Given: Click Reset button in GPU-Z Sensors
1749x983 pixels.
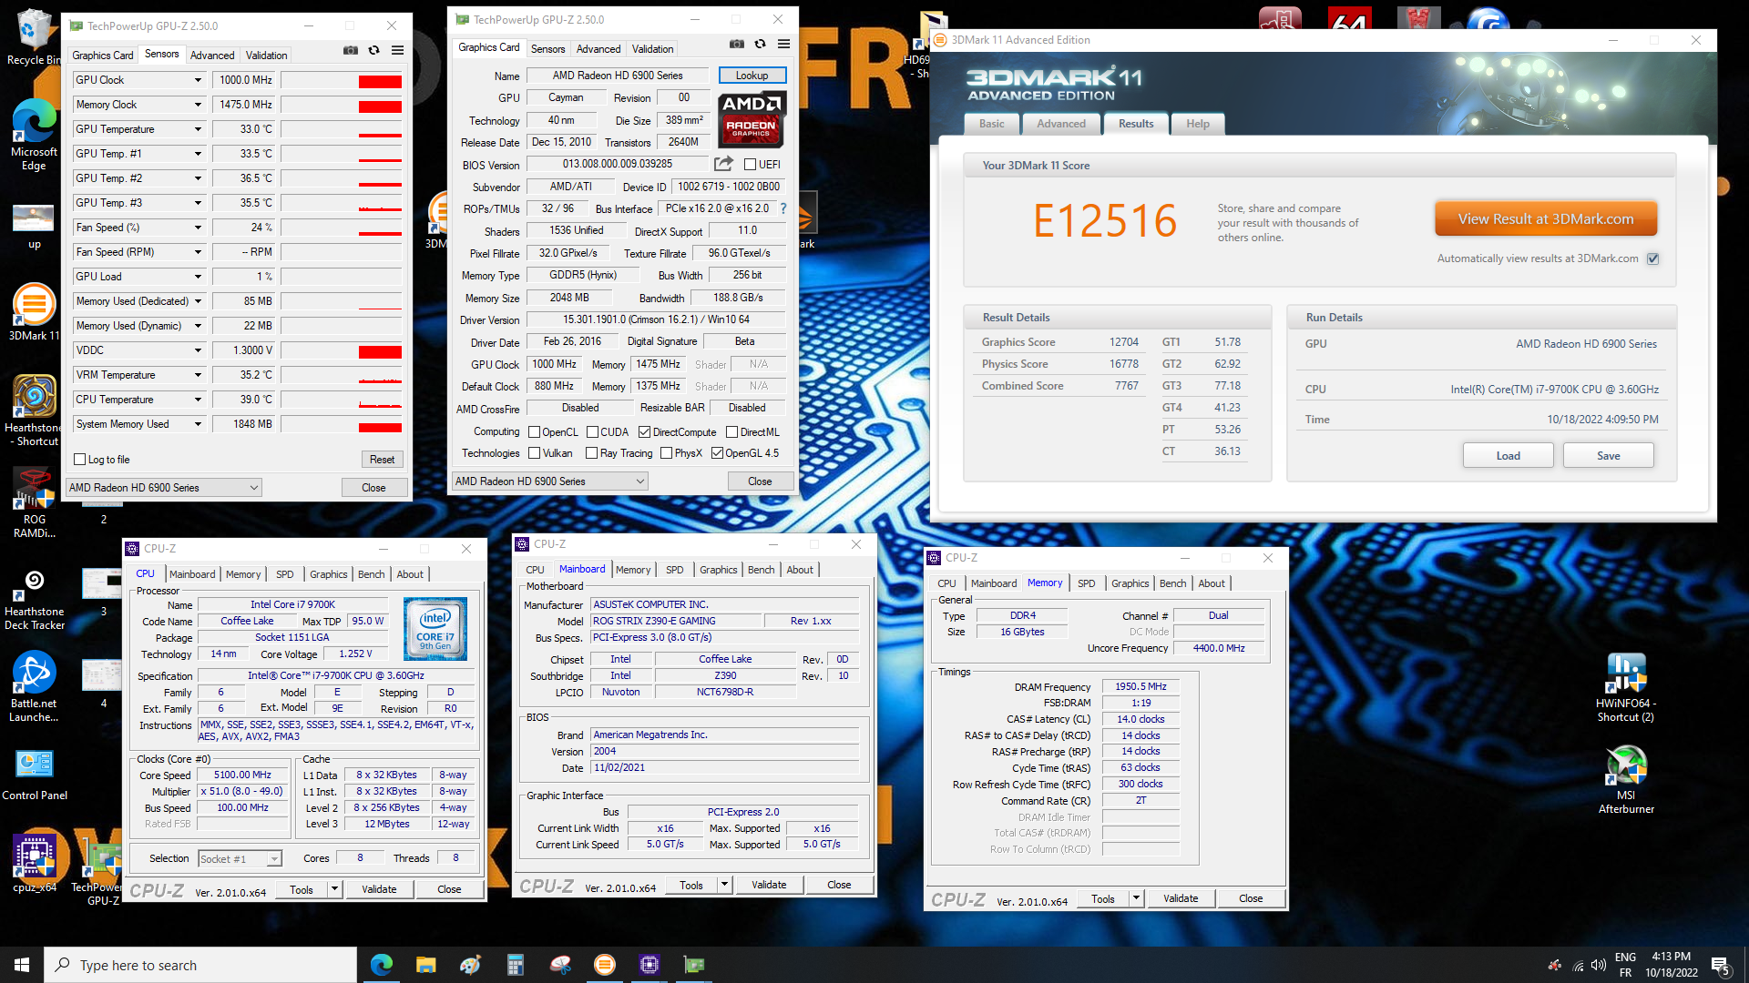Looking at the screenshot, I should 383,460.
